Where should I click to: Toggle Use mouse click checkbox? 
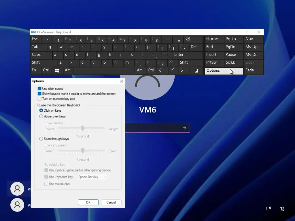pos(46,184)
